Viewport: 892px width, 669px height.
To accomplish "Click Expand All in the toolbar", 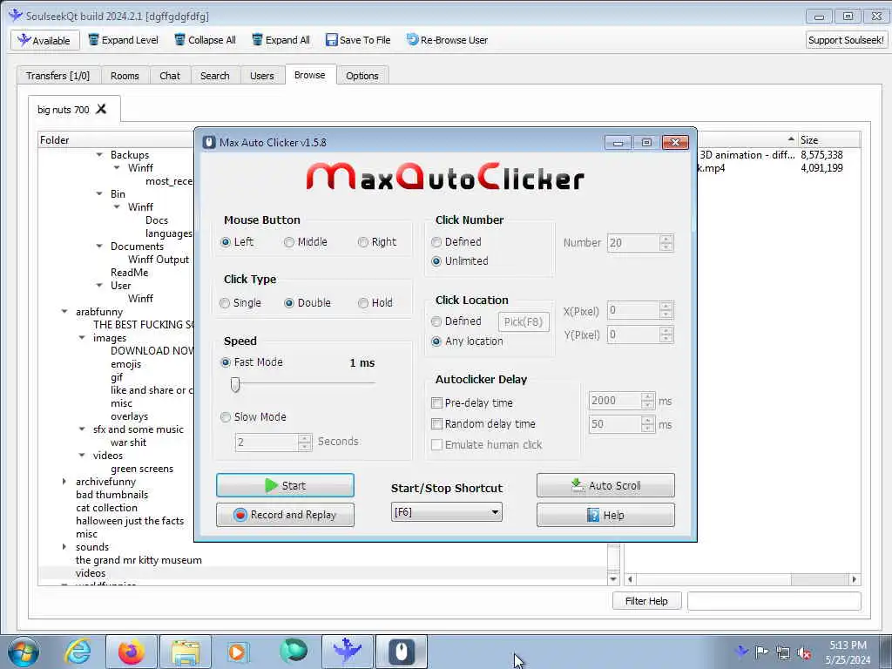I will (281, 40).
